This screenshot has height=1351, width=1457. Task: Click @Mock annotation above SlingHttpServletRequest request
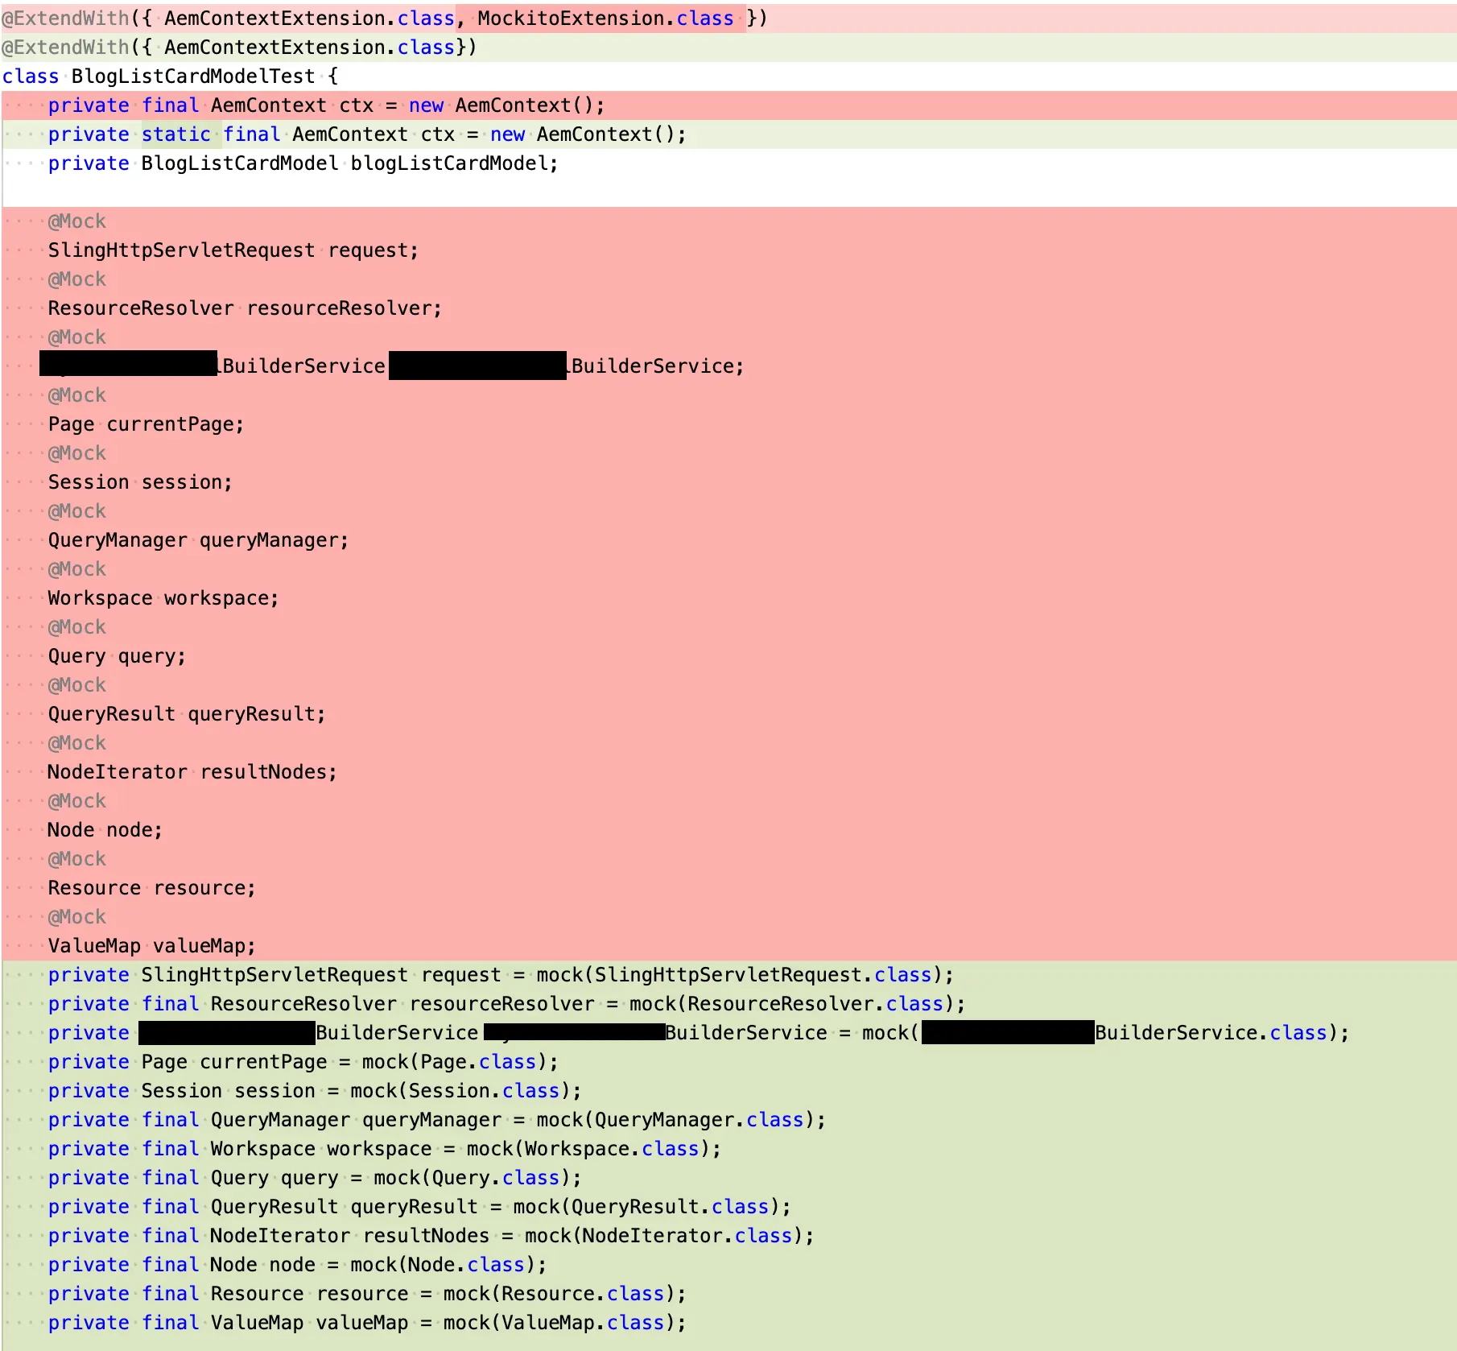click(76, 221)
